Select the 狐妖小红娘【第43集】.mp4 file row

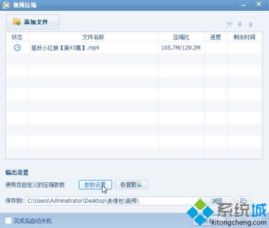[134, 48]
